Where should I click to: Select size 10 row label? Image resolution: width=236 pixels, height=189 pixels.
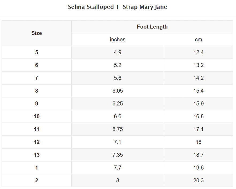coord(37,116)
